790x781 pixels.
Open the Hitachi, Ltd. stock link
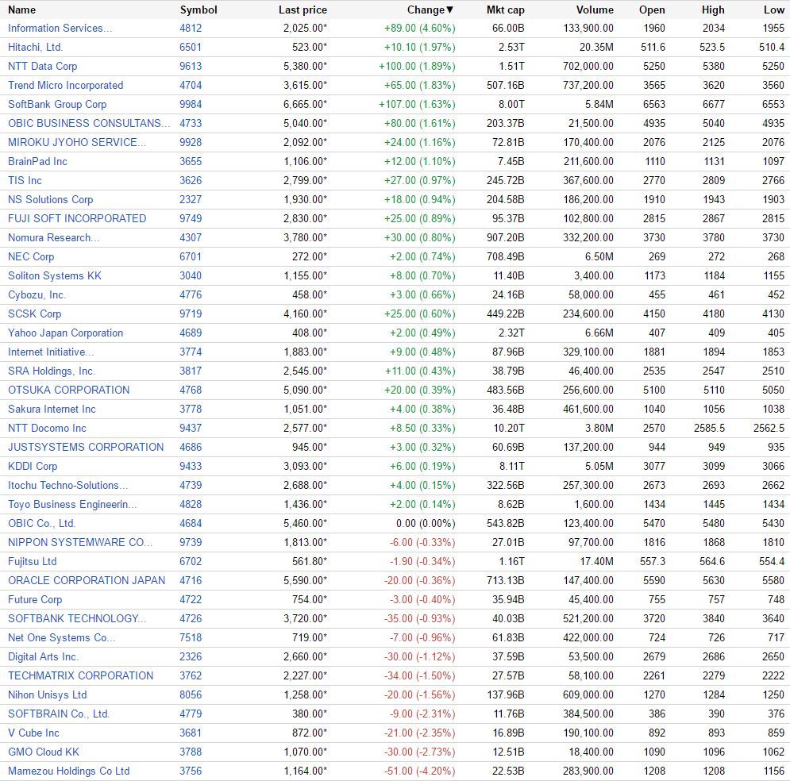coord(35,48)
